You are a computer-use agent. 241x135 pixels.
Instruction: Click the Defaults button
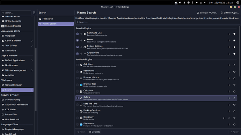pyautogui.click(x=94, y=132)
